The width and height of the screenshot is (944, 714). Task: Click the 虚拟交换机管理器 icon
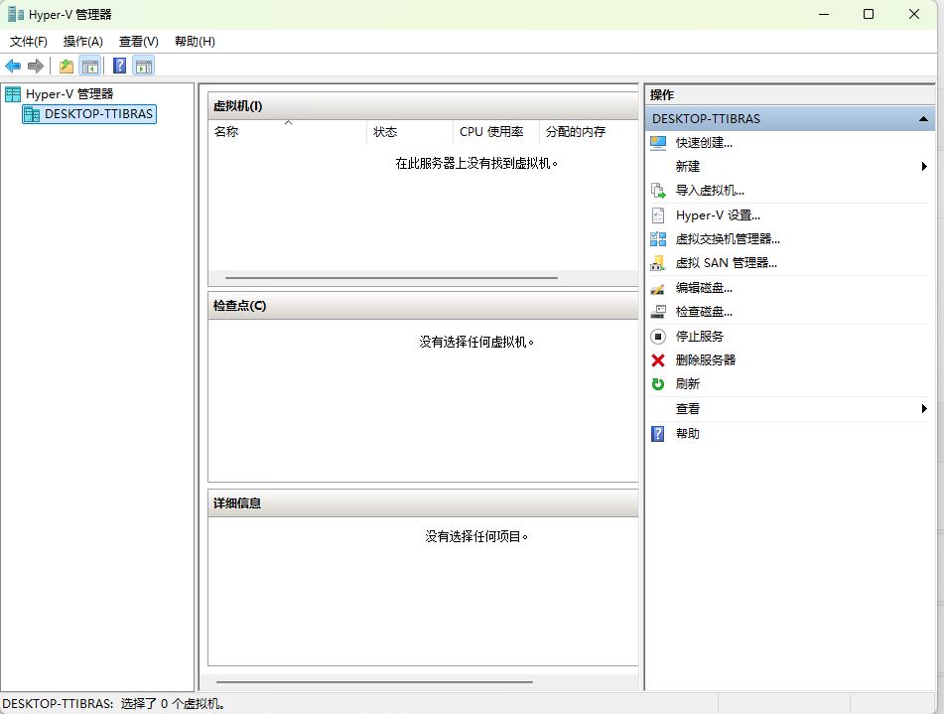[x=658, y=239]
